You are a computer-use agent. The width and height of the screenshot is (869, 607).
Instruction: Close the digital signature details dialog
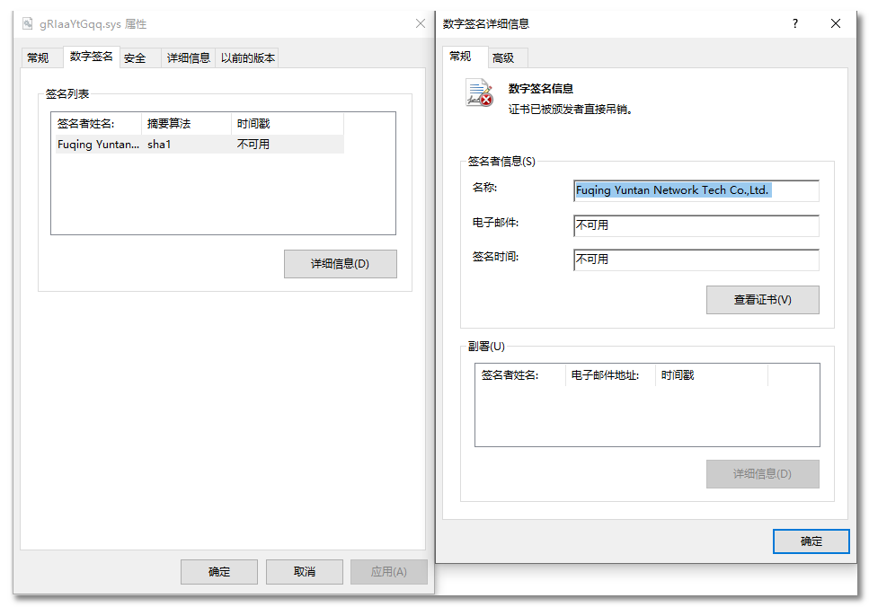click(836, 24)
